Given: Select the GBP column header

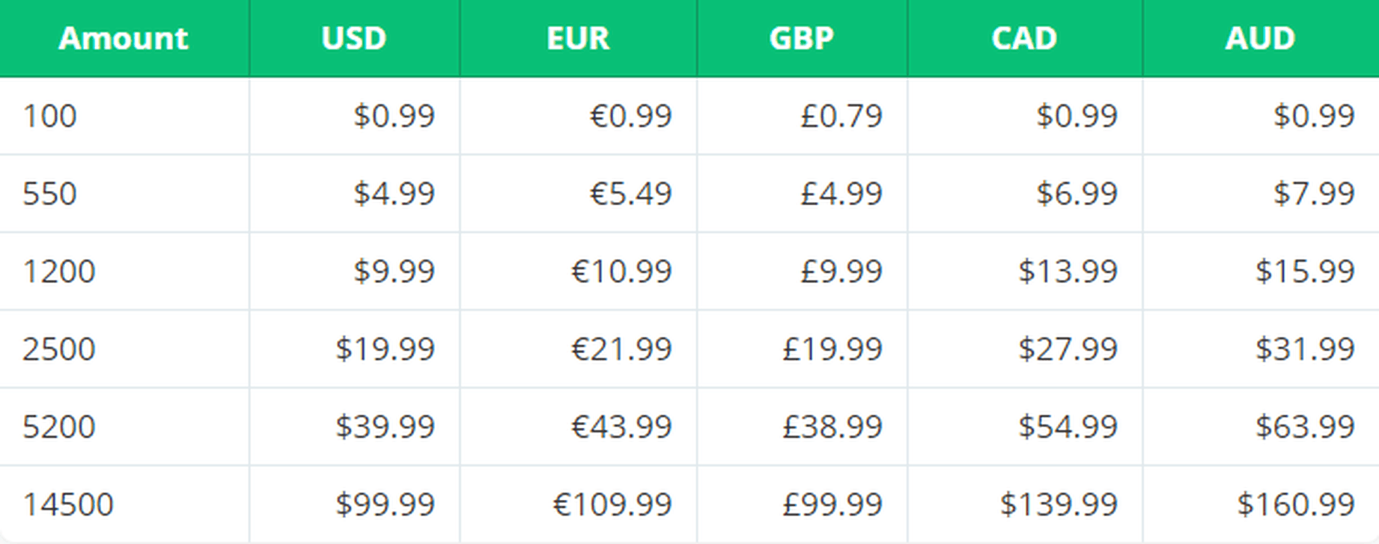Looking at the screenshot, I should [802, 38].
